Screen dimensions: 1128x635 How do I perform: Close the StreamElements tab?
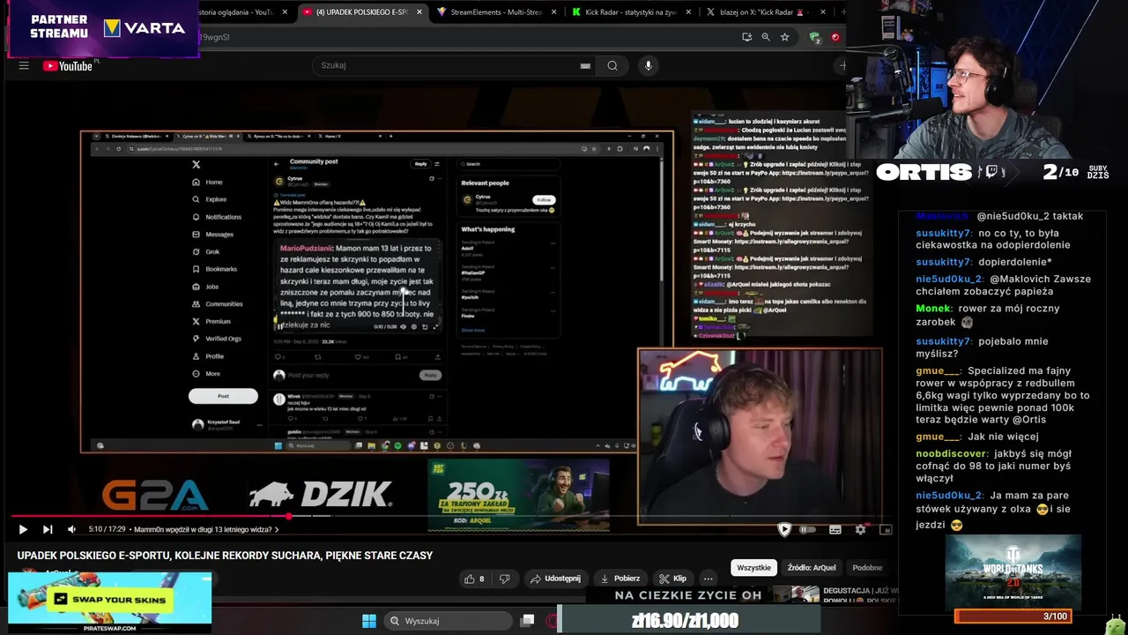(x=553, y=12)
